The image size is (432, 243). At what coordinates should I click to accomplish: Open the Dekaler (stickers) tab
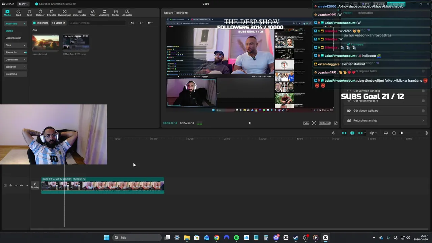point(40,13)
